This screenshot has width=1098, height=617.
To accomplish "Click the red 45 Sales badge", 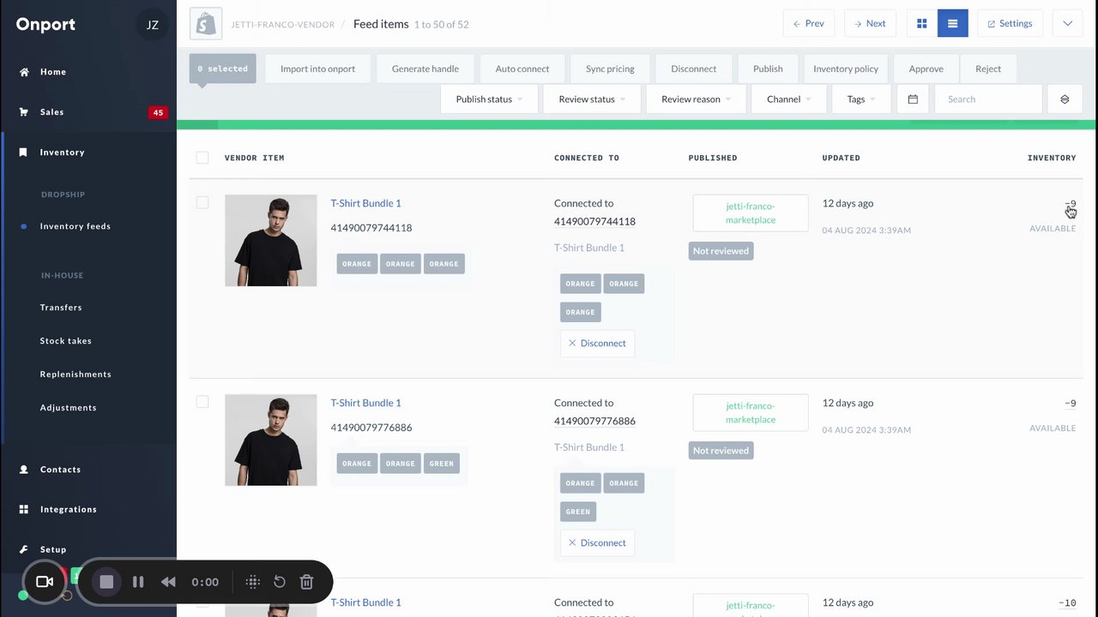I will 158,112.
